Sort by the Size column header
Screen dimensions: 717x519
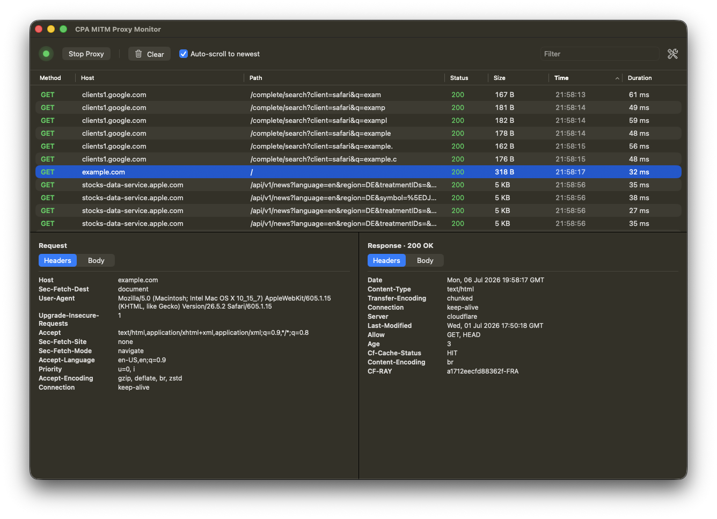click(500, 78)
